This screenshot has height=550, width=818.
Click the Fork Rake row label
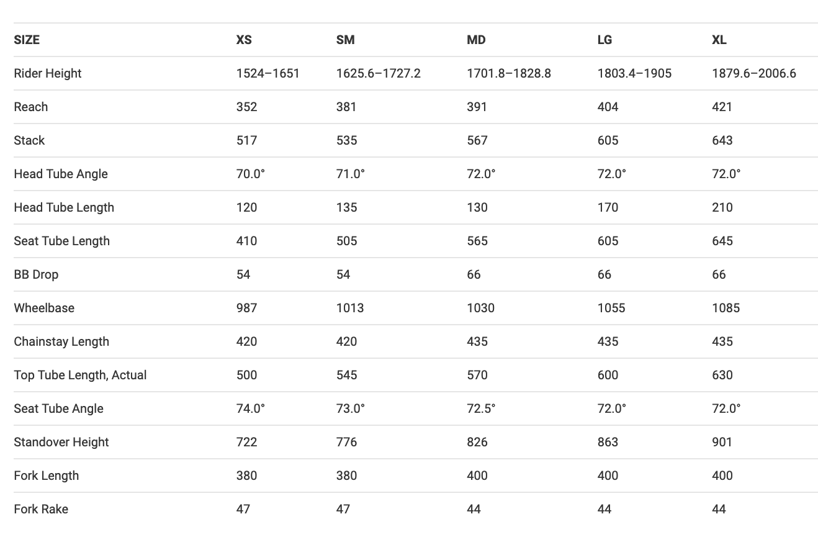pos(41,509)
